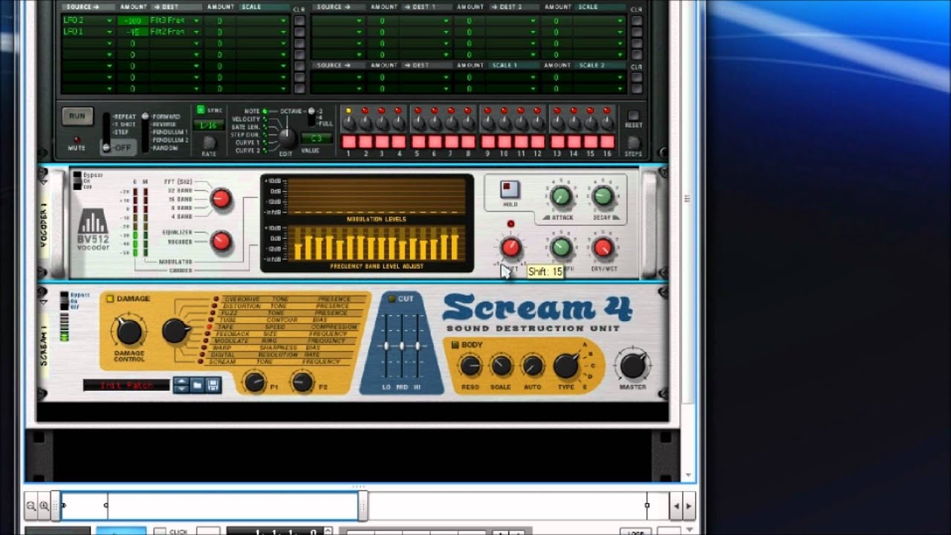Click the Body Auto knob

tap(533, 365)
